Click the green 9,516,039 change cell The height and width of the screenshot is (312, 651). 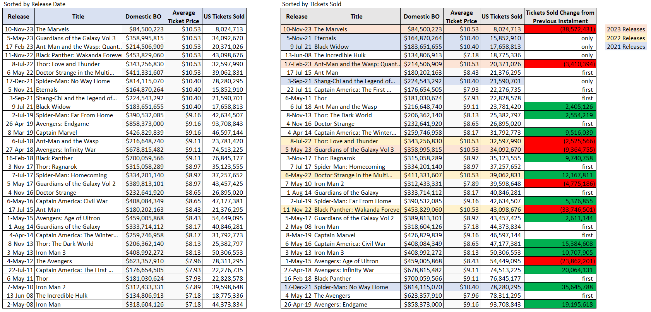560,132
